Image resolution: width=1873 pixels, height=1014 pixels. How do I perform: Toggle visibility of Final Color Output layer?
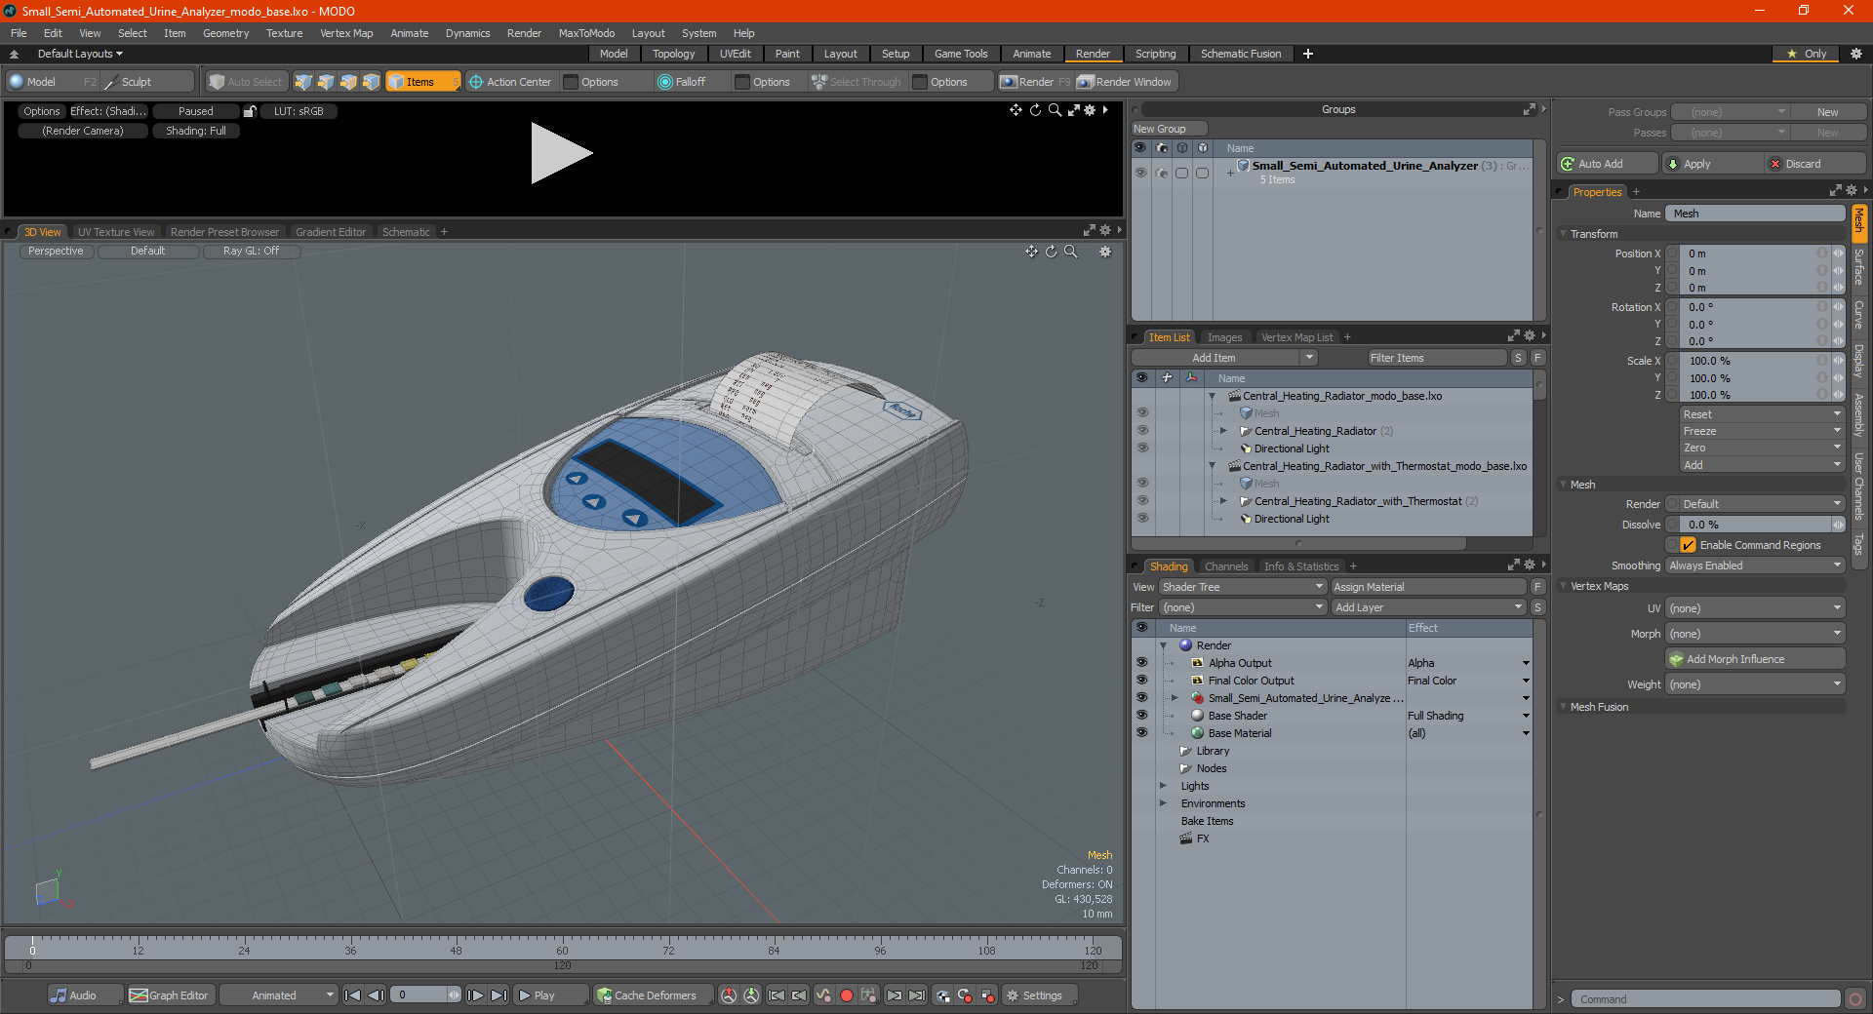pyautogui.click(x=1142, y=681)
